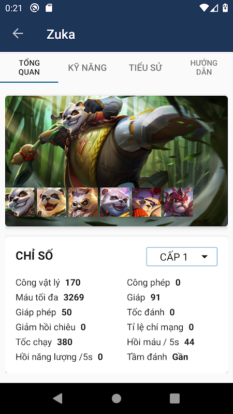The width and height of the screenshot is (233, 414).
Task: Tap the back arrow beside Zuka
Action: [18, 34]
